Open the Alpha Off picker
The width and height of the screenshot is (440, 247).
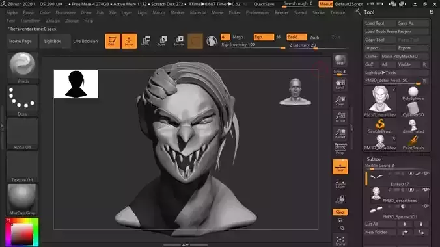[x=22, y=134]
